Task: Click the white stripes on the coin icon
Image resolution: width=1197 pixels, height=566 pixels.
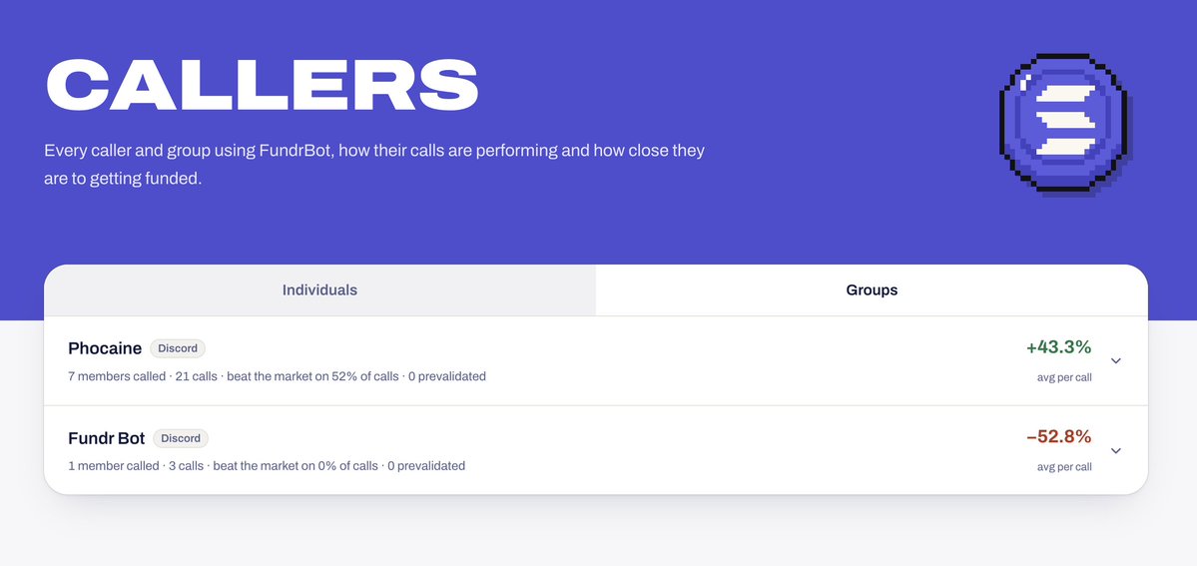Action: tap(1065, 121)
